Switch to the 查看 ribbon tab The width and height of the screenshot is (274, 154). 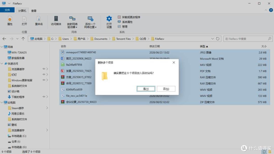coord(34,11)
